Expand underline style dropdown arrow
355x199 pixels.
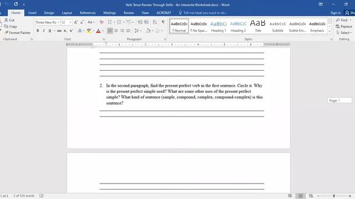(x=54, y=31)
